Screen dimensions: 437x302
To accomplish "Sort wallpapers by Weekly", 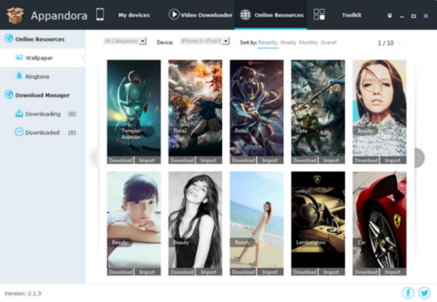I will (x=288, y=43).
